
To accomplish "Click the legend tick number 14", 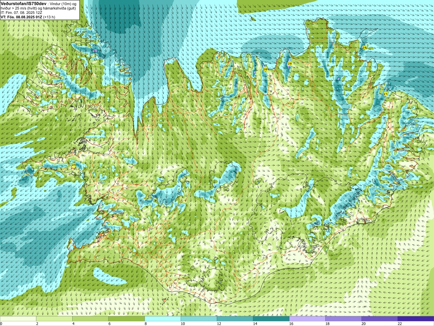I will click(255, 324).
